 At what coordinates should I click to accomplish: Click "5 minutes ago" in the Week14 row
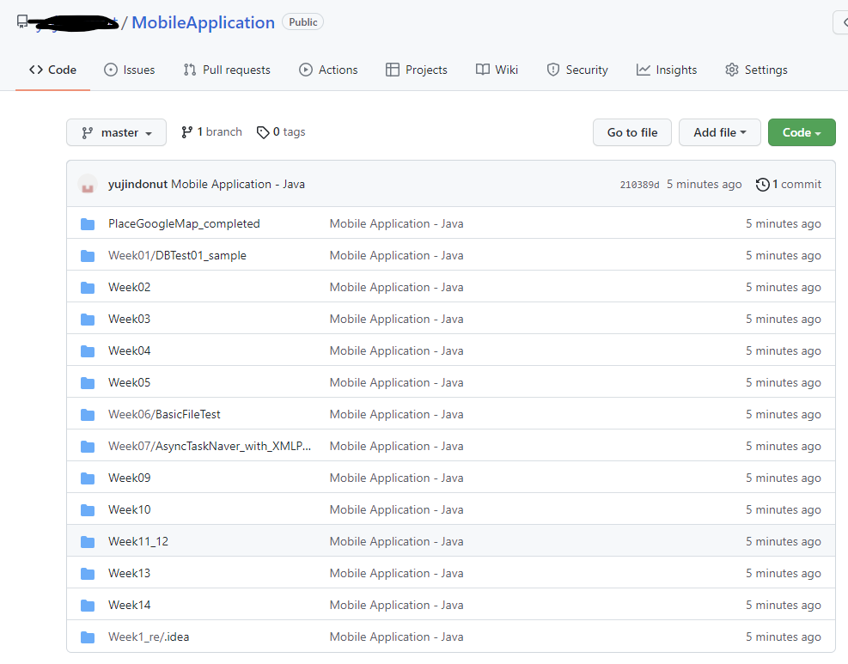coord(783,605)
